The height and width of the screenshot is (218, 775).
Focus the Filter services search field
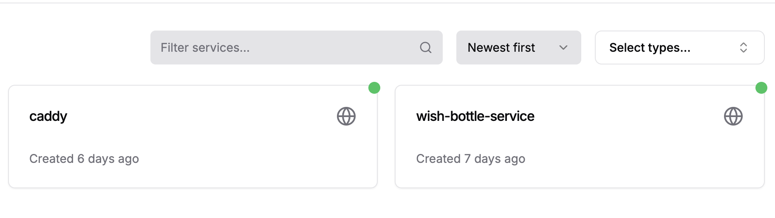297,48
